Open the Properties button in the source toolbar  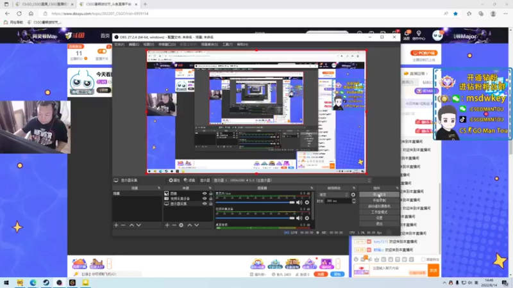pos(174,180)
